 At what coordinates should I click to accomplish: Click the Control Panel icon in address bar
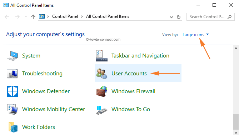click(42, 16)
